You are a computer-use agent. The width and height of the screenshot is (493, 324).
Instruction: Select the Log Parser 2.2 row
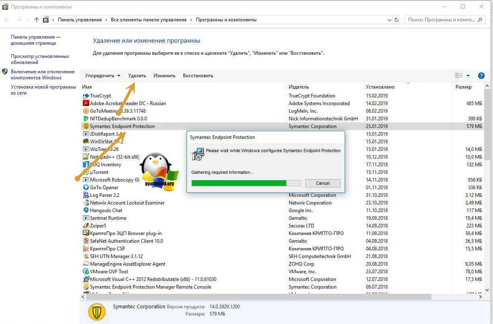pyautogui.click(x=282, y=195)
